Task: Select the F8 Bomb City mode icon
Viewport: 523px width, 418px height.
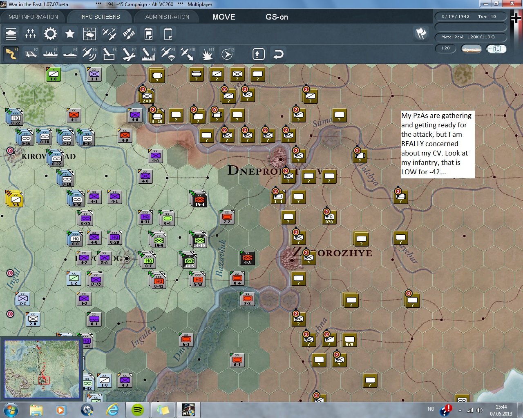Action: point(148,53)
